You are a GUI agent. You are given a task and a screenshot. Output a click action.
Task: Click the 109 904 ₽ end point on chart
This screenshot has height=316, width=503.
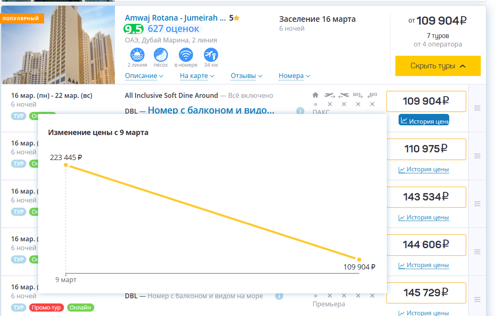click(359, 259)
